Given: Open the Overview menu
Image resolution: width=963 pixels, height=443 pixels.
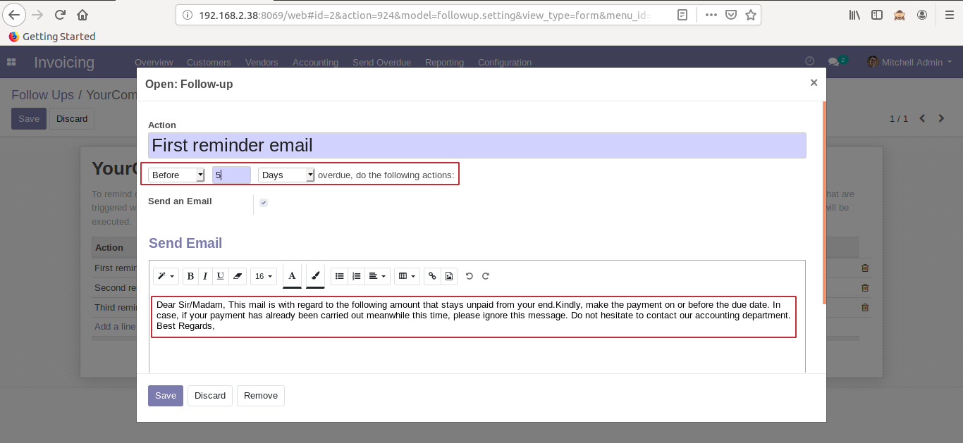Looking at the screenshot, I should click(154, 63).
